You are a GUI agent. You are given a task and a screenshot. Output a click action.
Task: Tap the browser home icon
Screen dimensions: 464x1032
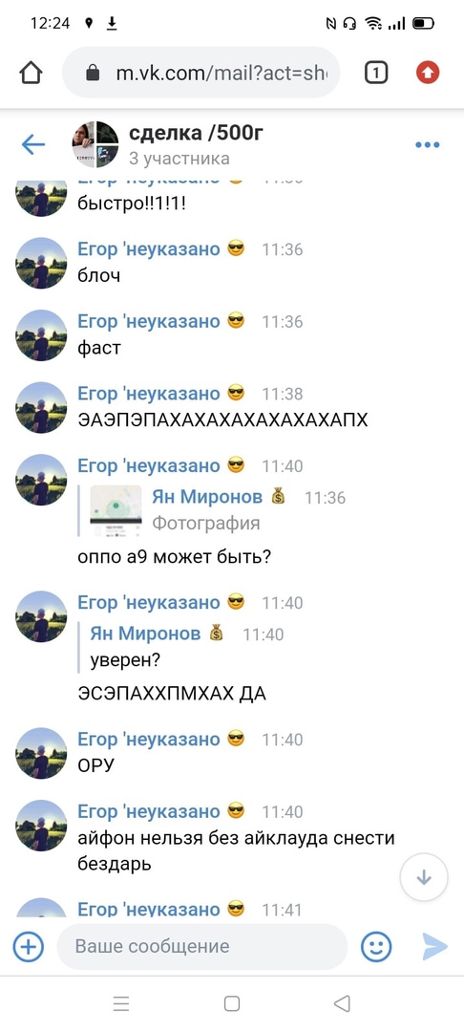coord(31,73)
